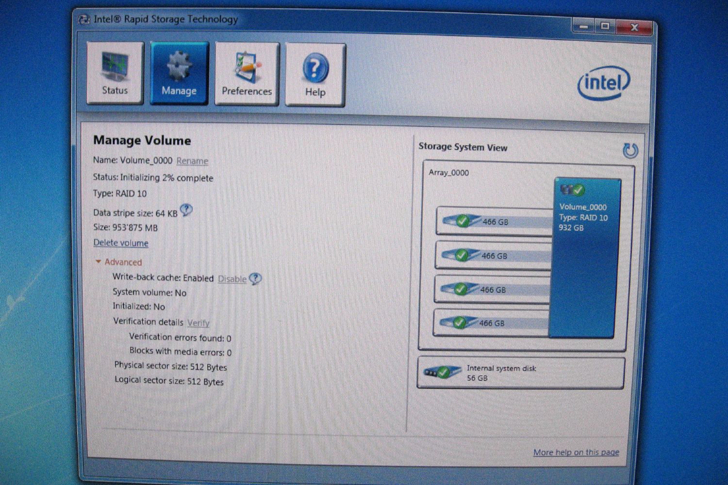Click the Delete volume link

coord(121,243)
